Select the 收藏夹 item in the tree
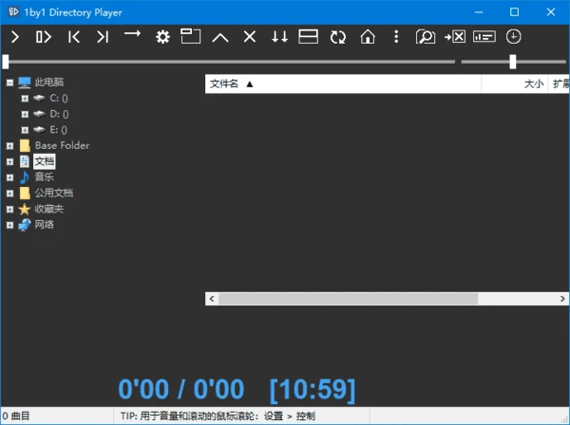570x425 pixels. point(48,209)
